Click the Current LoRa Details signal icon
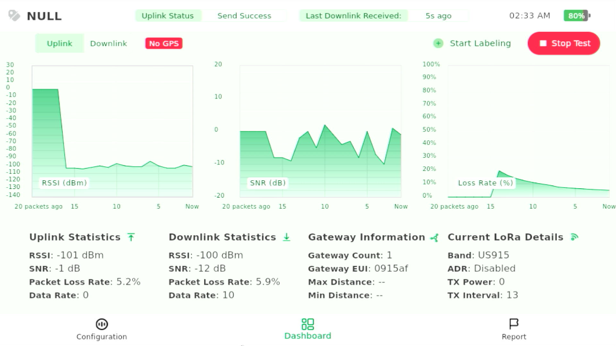 click(x=574, y=237)
